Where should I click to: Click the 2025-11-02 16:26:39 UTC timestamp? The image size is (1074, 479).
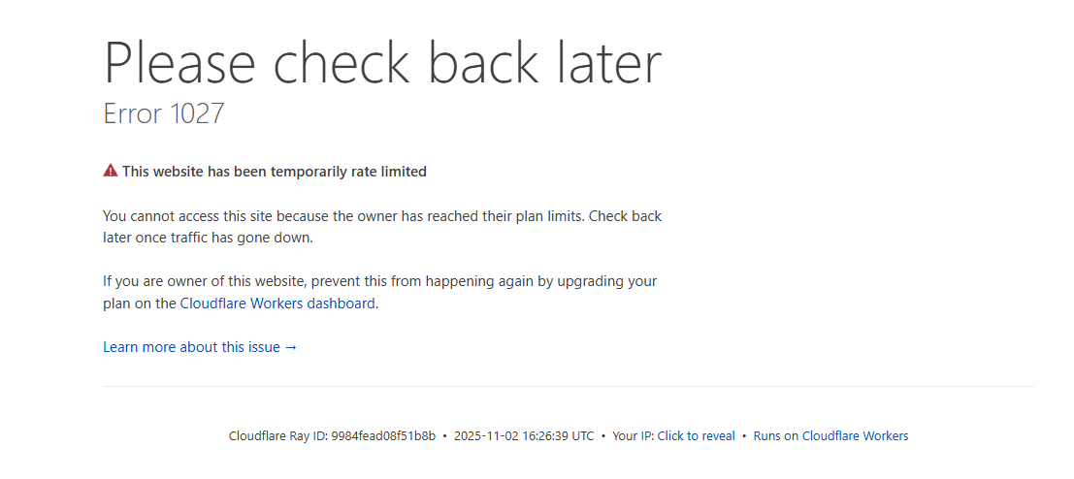click(x=524, y=436)
